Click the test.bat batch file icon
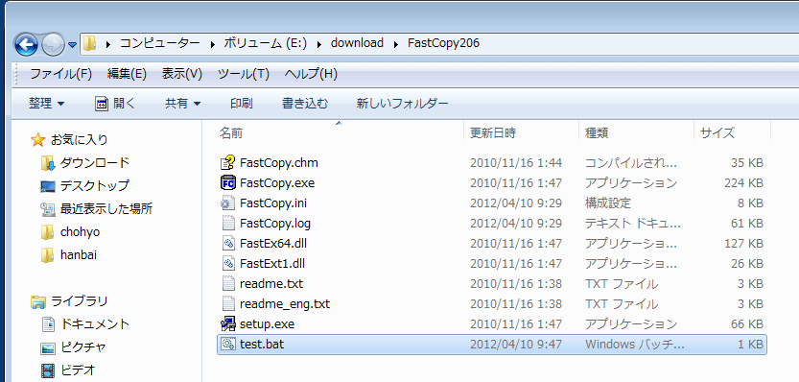This screenshot has height=382, width=799. tap(227, 345)
